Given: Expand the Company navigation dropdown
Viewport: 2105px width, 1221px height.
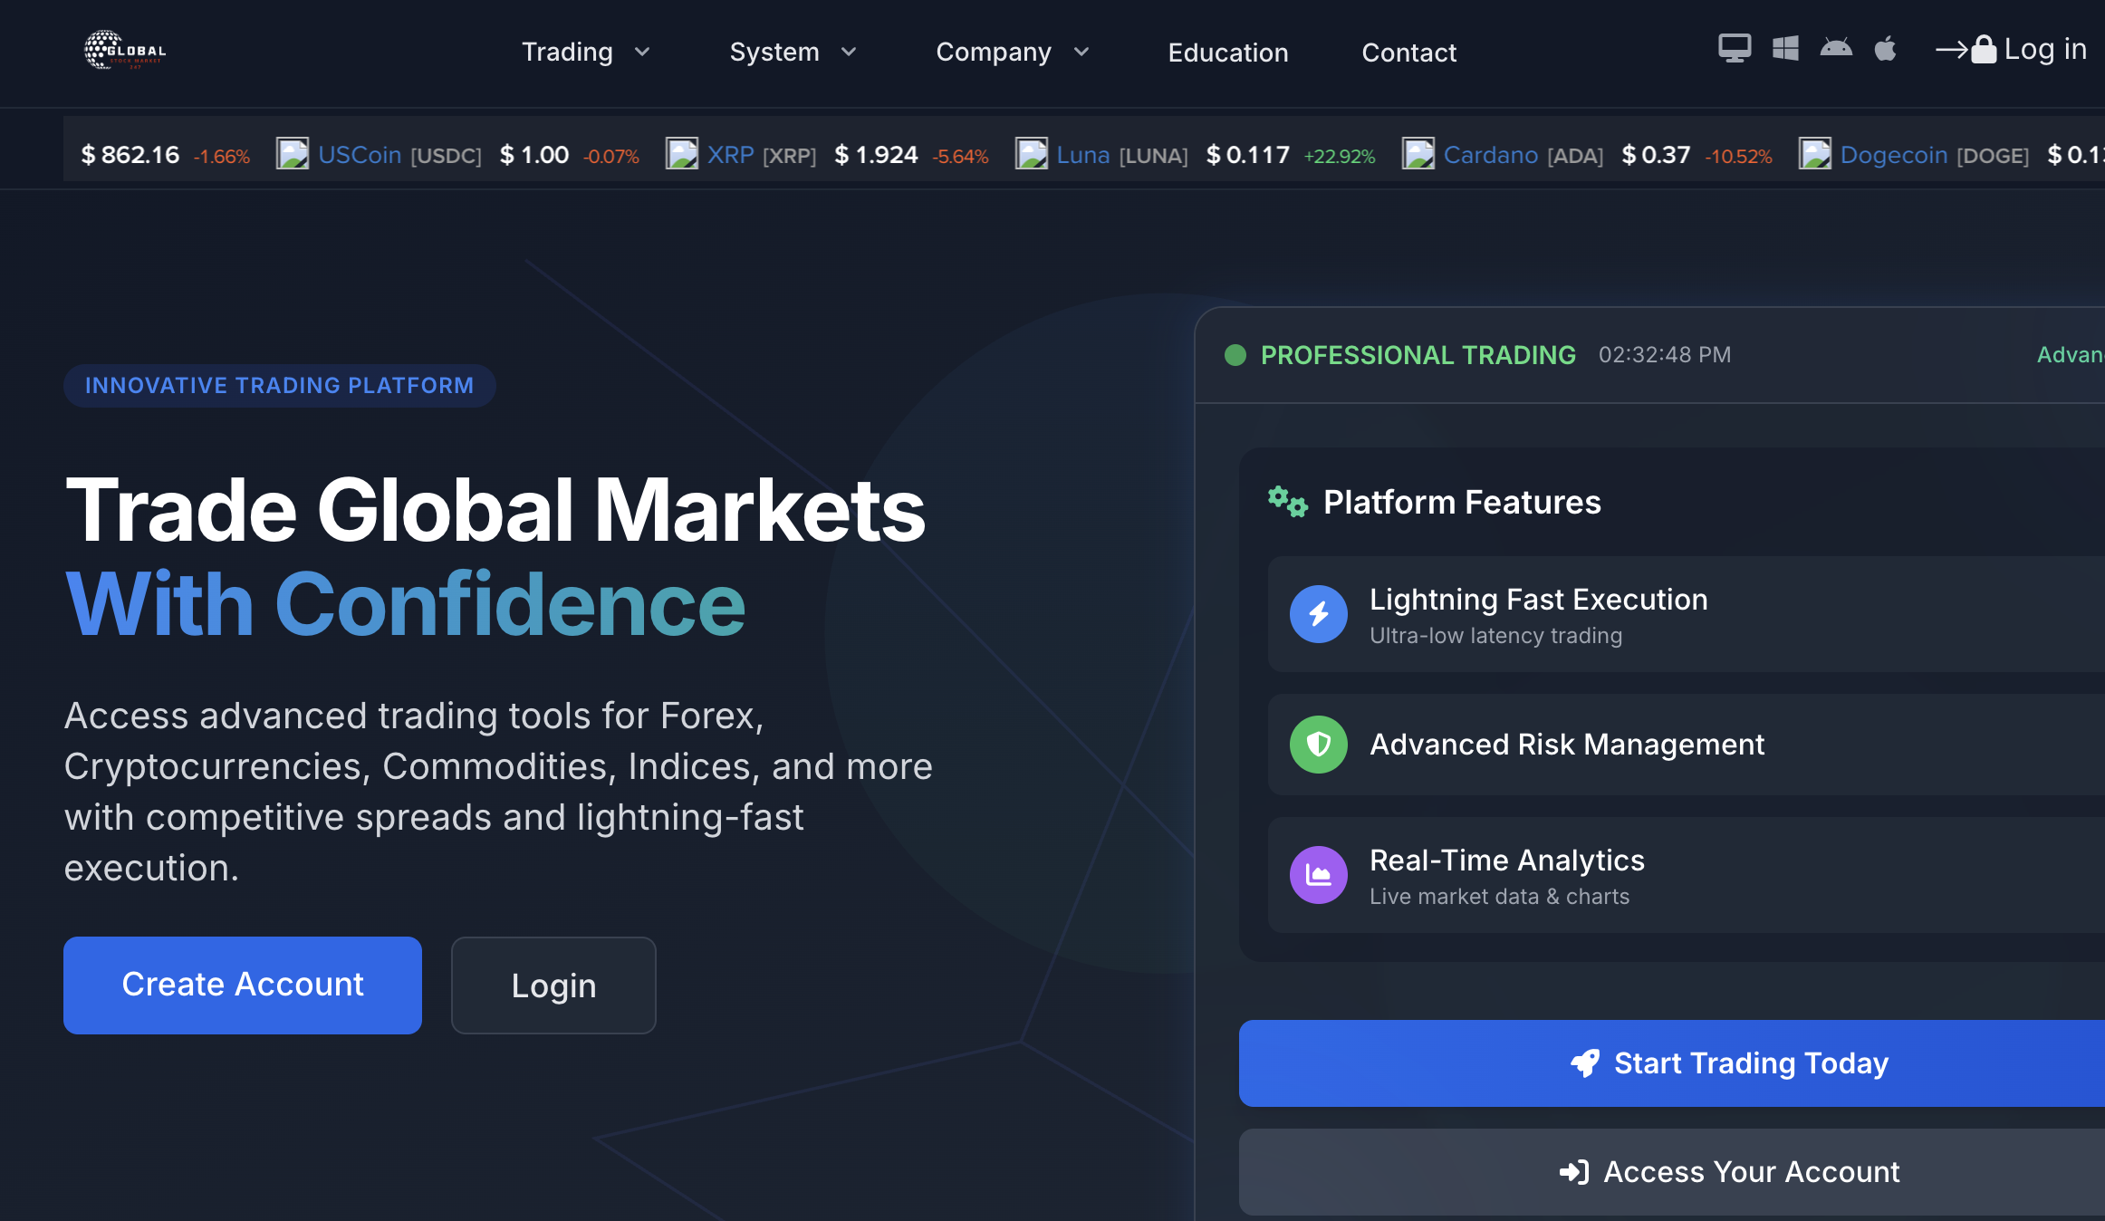Looking at the screenshot, I should click(1011, 52).
